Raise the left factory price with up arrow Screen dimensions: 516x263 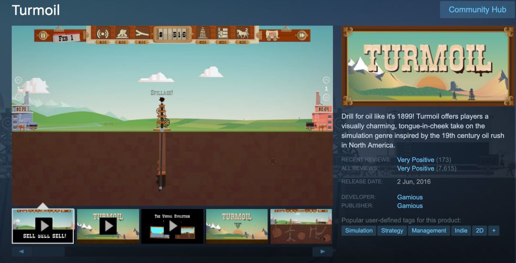[x=19, y=80]
